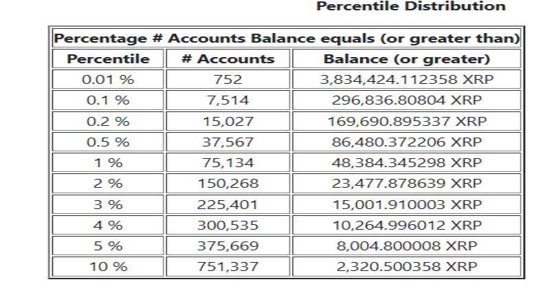Select the # Accounts column header

point(228,58)
